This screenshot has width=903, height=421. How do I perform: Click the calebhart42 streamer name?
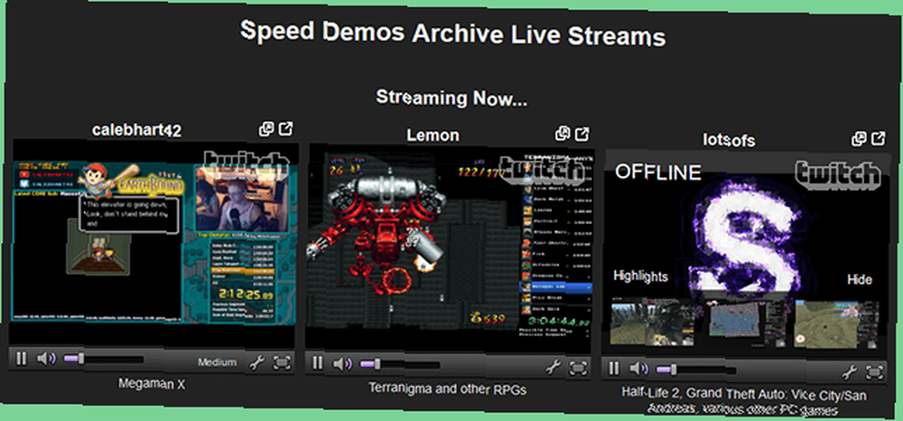pyautogui.click(x=137, y=130)
